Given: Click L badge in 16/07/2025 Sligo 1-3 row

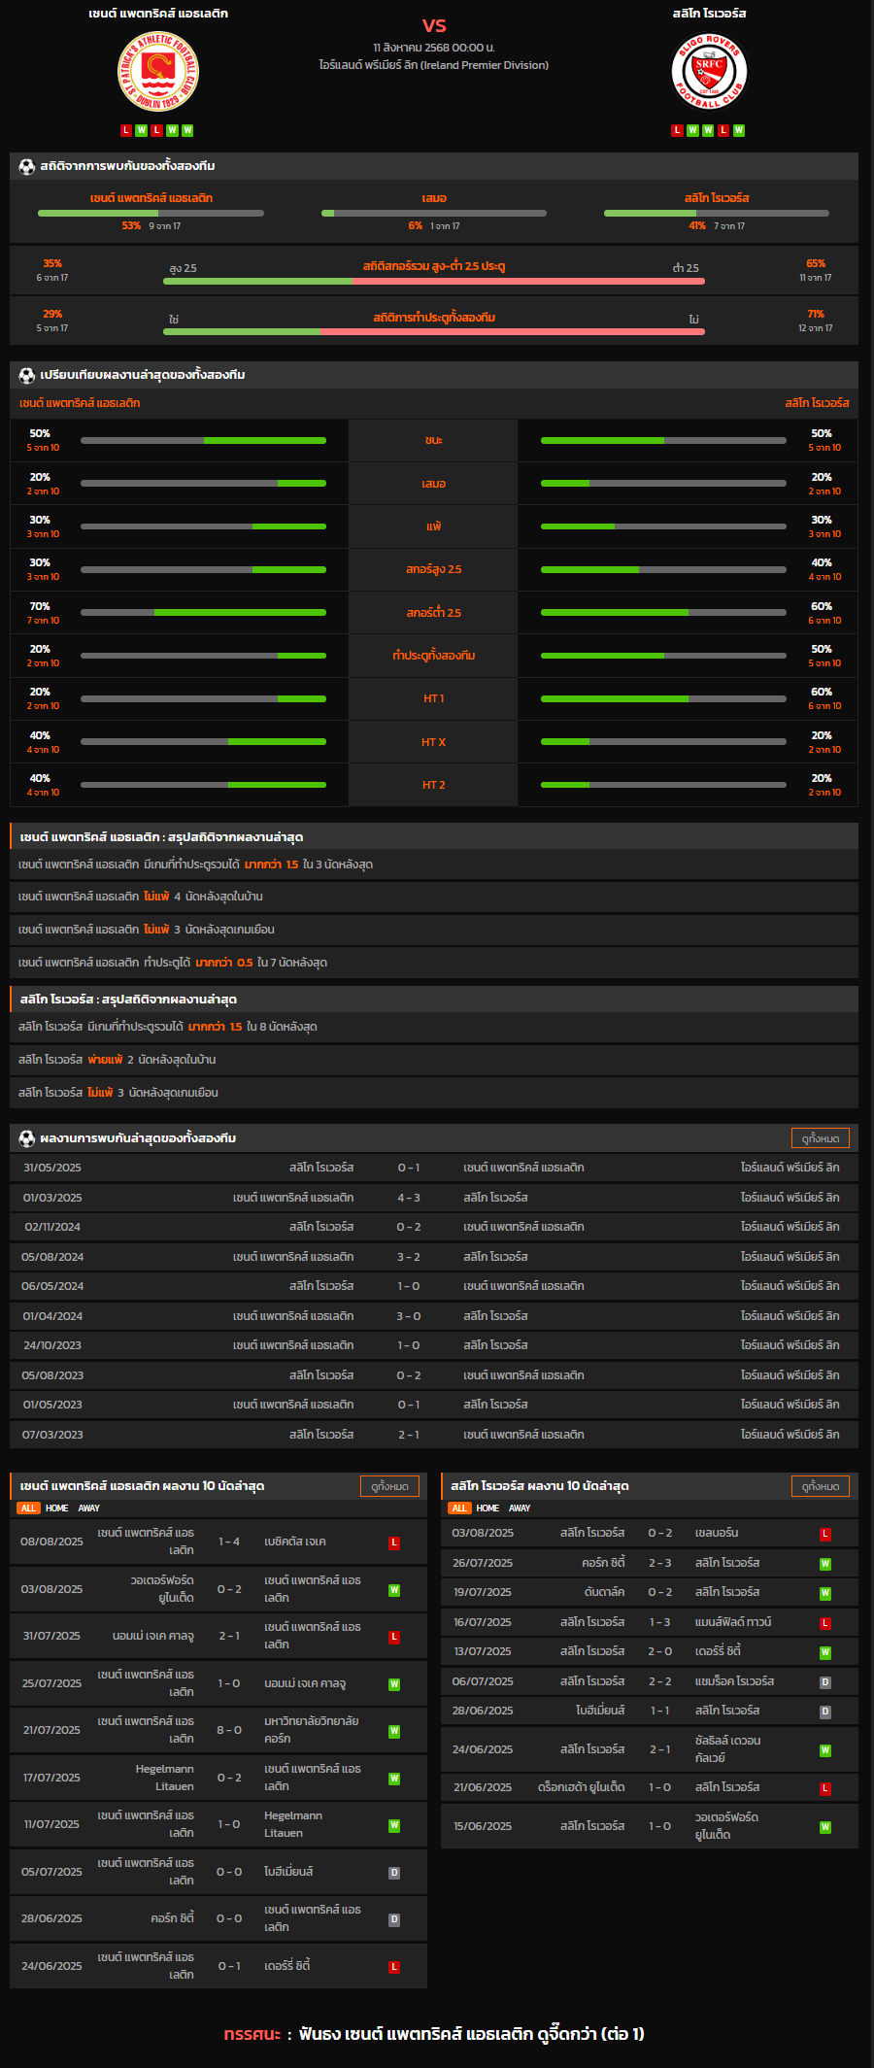Looking at the screenshot, I should [825, 1623].
